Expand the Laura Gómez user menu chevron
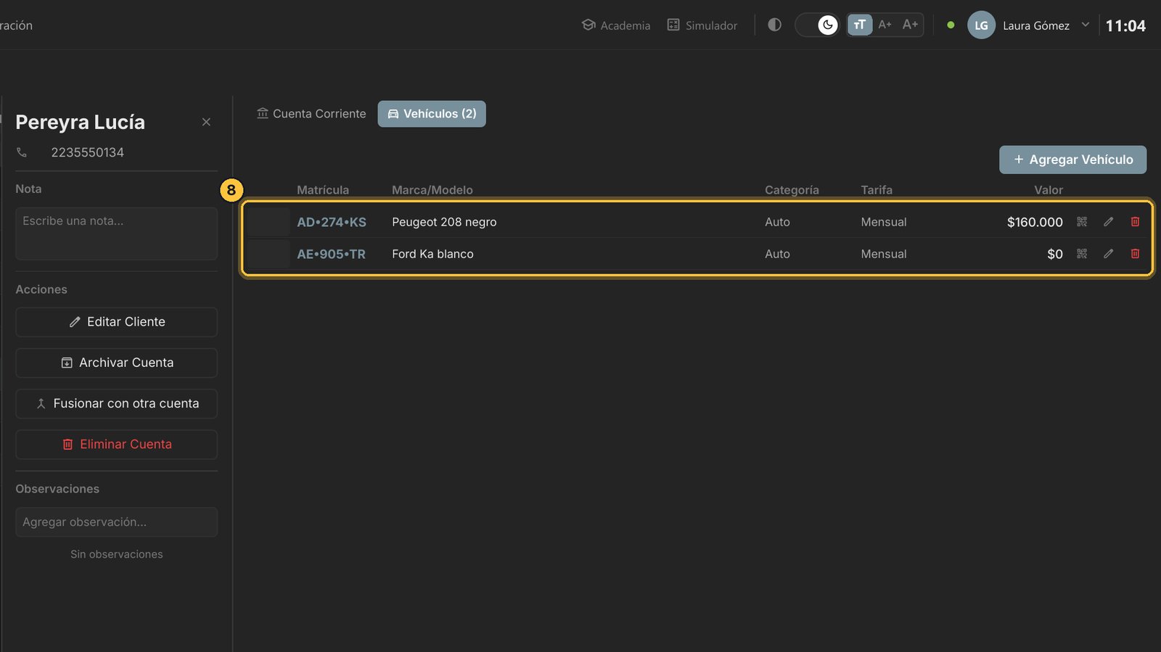The width and height of the screenshot is (1161, 652). pyautogui.click(x=1086, y=25)
